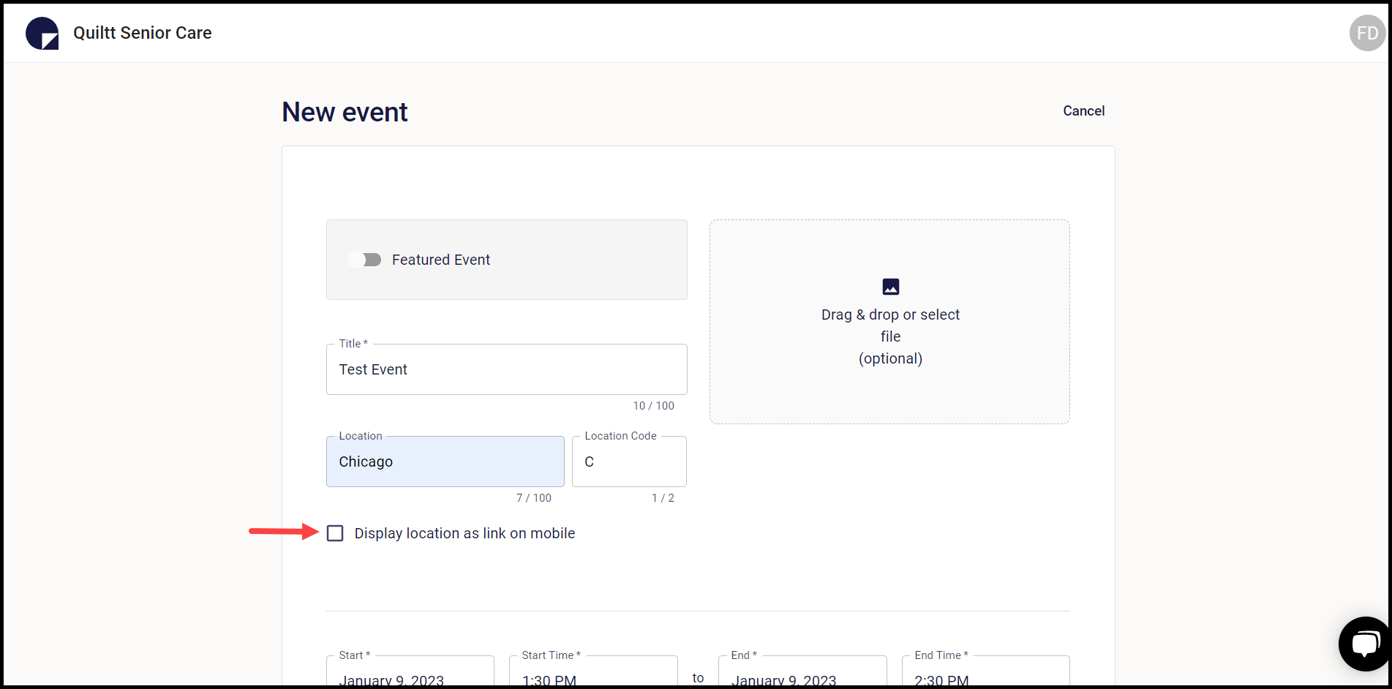Click the image icon in the upload area
Screen dimensions: 1392x689
pos(890,287)
